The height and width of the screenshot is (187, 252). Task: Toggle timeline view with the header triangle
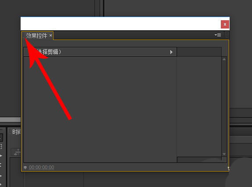[171, 52]
